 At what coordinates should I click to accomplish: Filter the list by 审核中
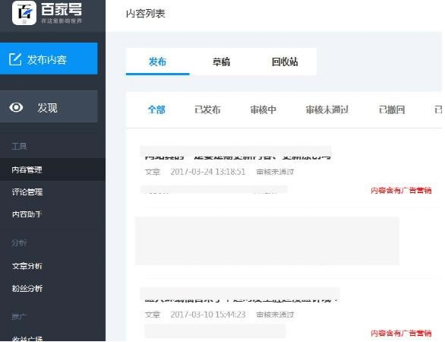[x=263, y=109]
